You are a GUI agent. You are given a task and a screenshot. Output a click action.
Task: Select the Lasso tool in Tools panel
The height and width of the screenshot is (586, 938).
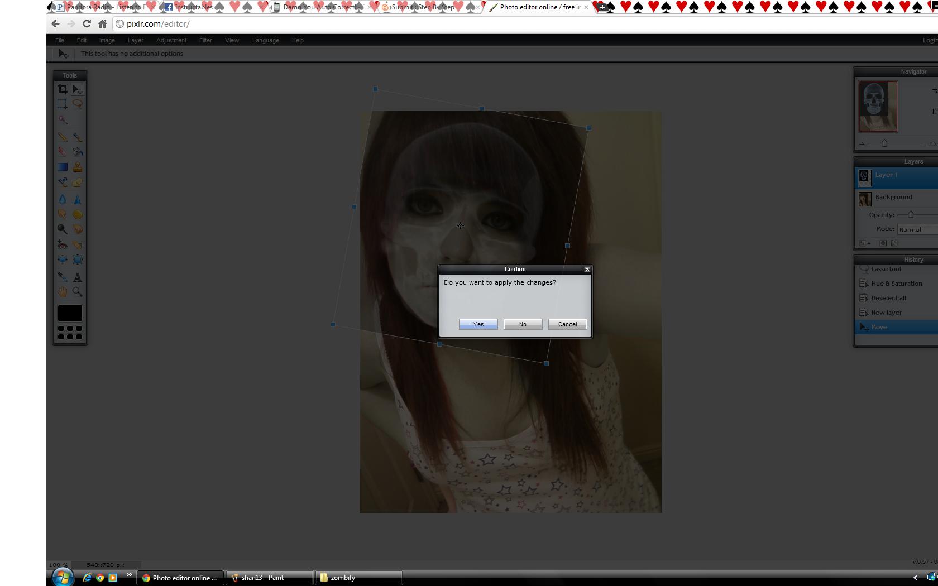coord(78,104)
